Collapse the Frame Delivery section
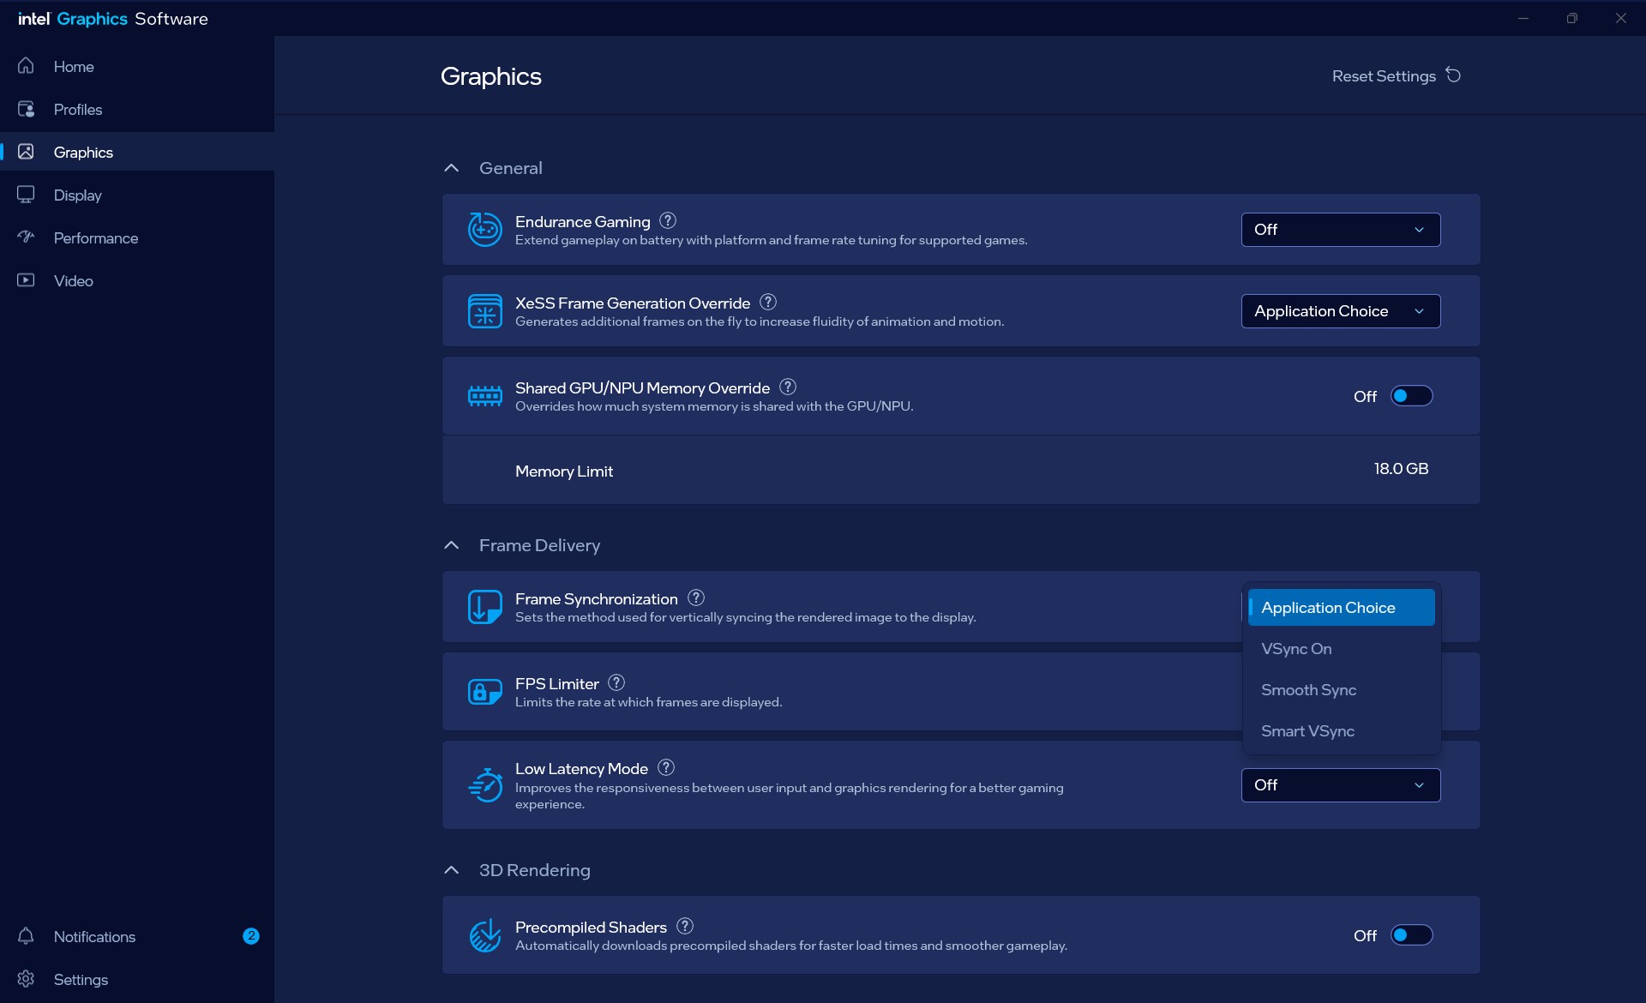 tap(452, 545)
